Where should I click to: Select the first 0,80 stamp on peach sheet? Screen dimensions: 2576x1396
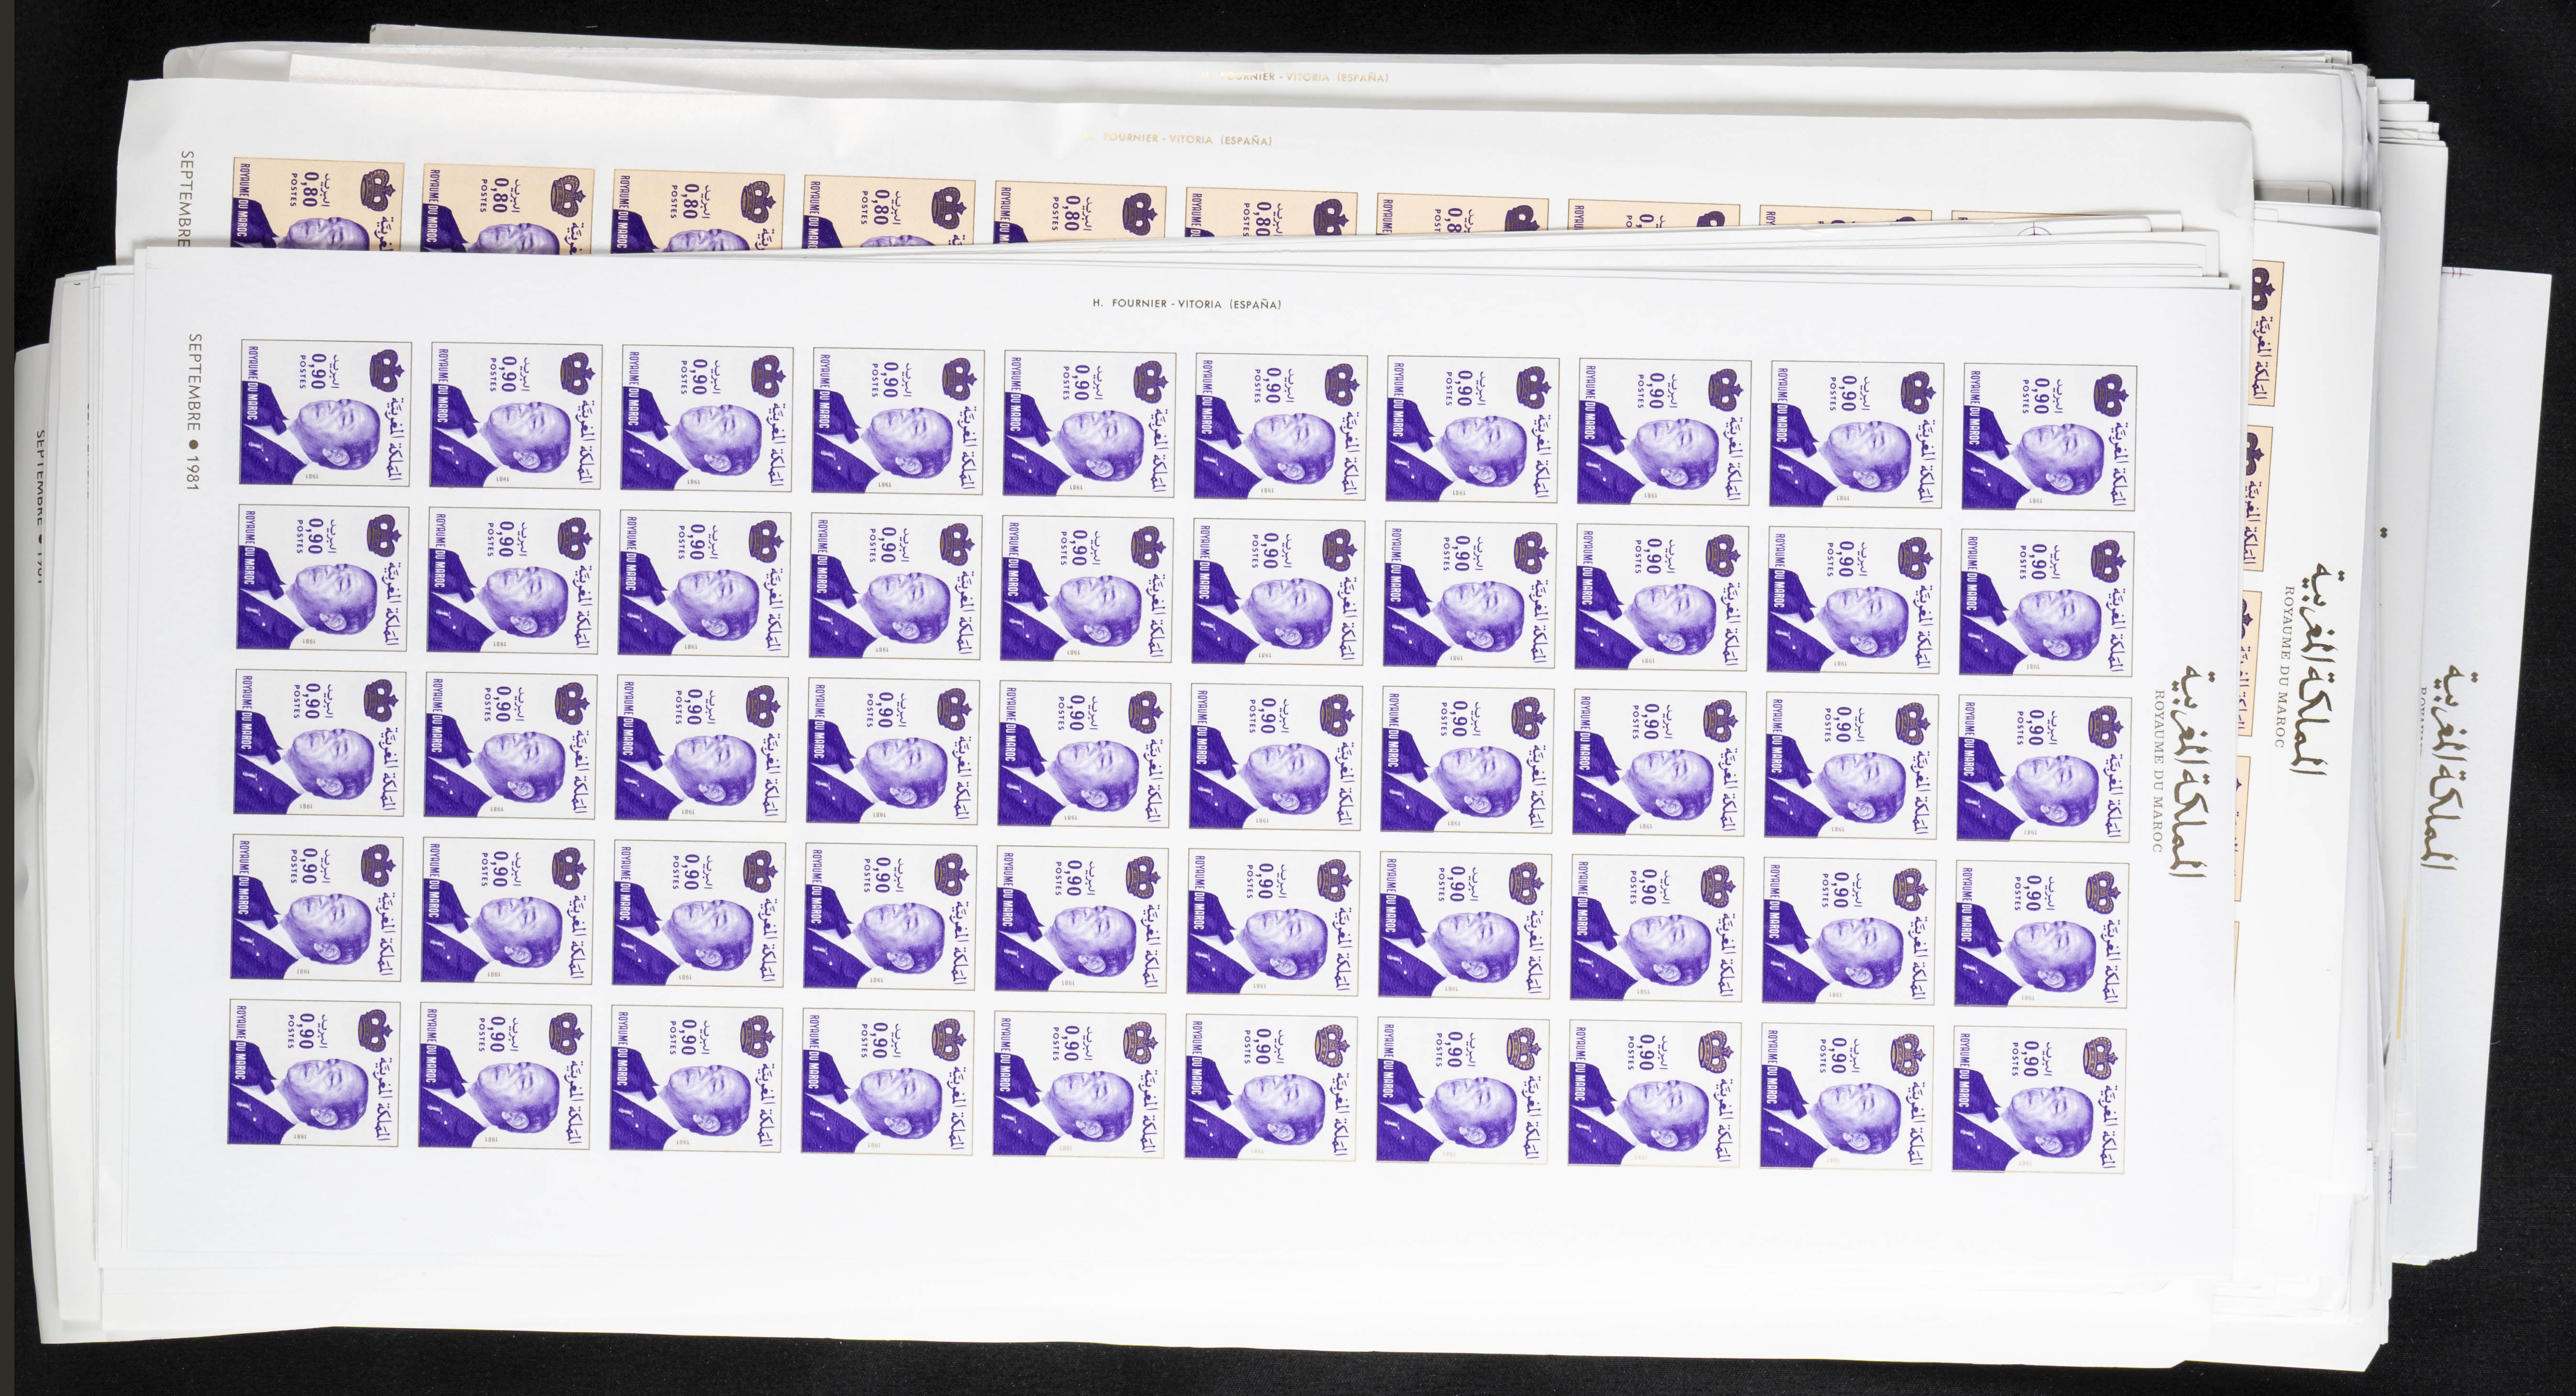coord(319,204)
